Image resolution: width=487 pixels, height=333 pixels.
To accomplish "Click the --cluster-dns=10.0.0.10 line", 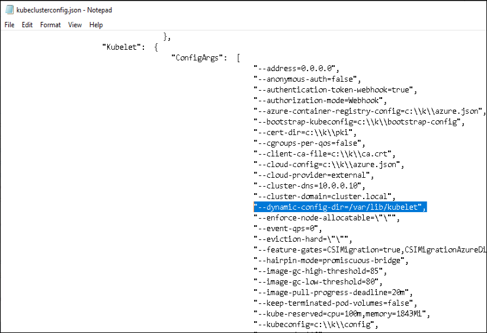I will coord(309,186).
